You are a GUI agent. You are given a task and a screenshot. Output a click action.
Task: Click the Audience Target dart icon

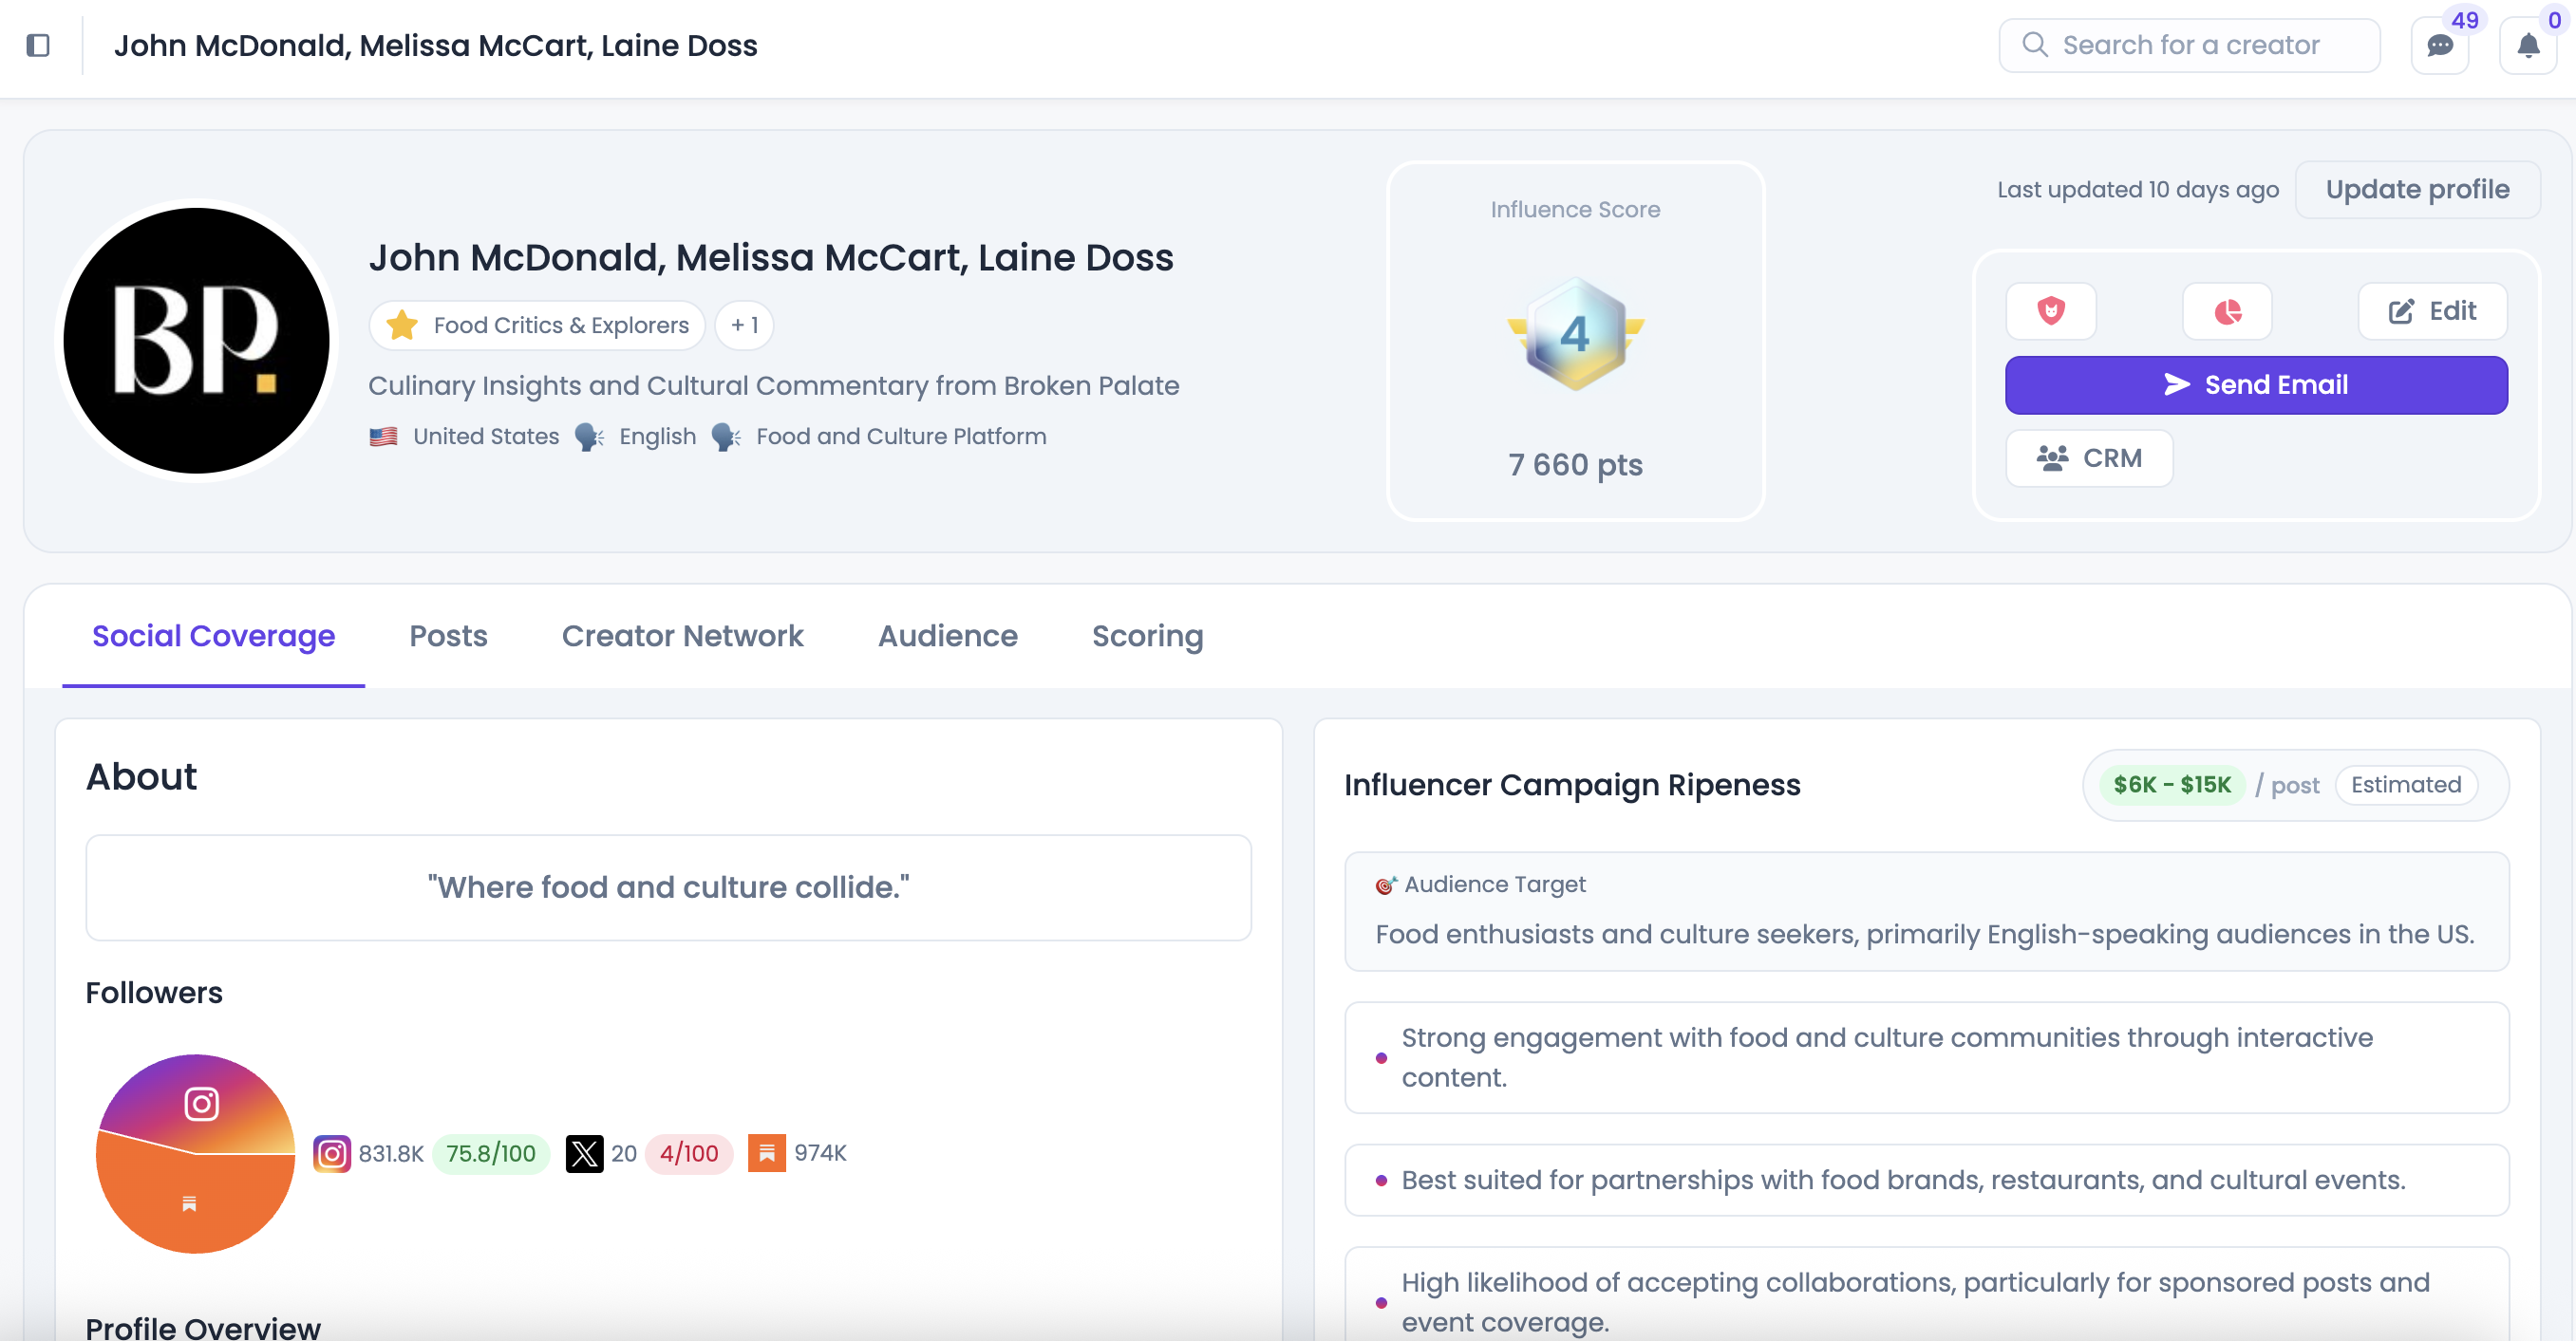pos(1385,885)
